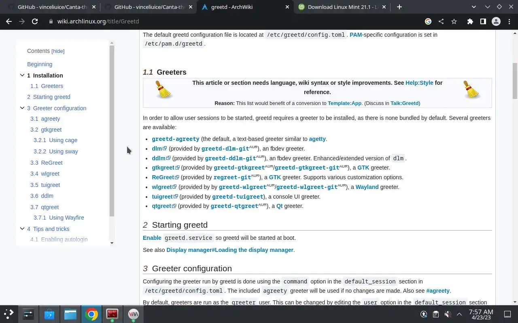Toggle the browser side panel
Screen dimensions: 518x323
click(483, 21)
